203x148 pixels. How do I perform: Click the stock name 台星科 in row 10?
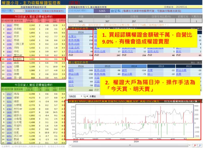[17, 59]
